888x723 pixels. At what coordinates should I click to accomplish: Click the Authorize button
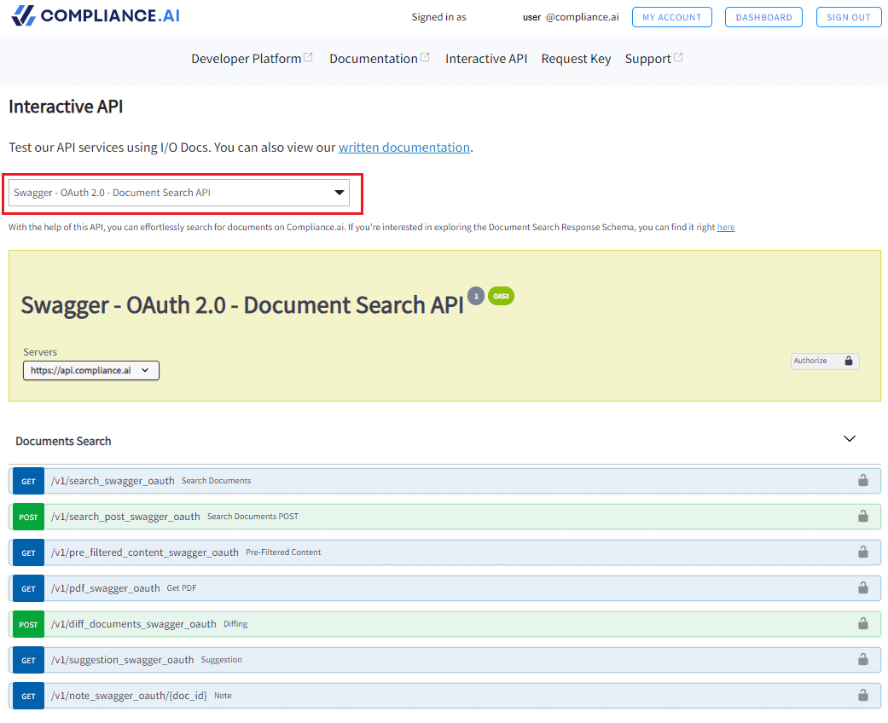[x=825, y=361]
